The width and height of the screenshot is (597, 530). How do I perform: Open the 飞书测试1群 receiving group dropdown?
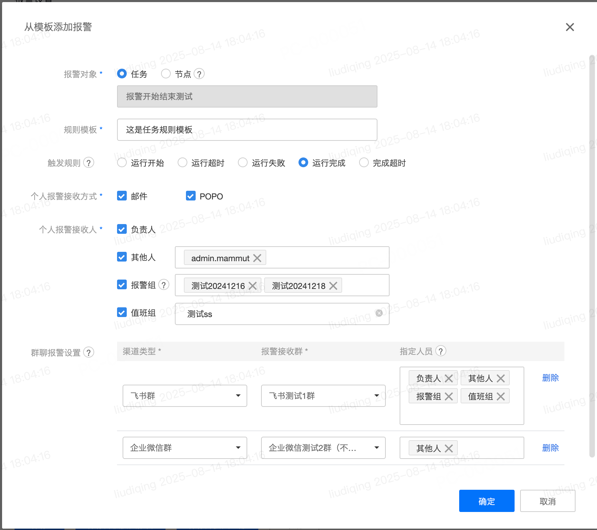click(323, 396)
